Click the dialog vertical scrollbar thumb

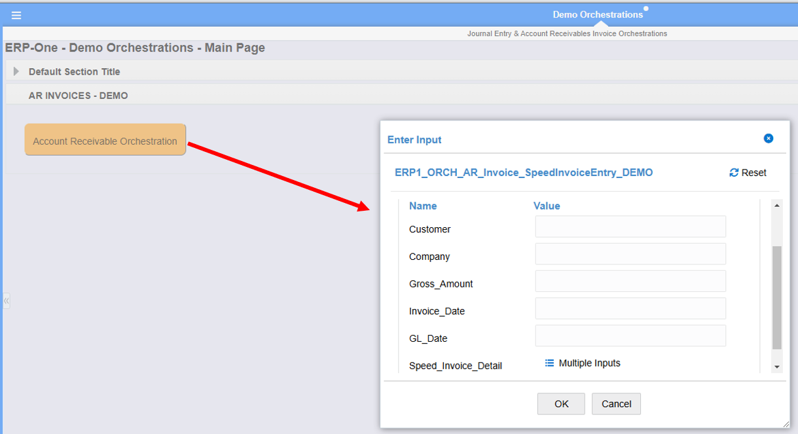[x=777, y=298]
